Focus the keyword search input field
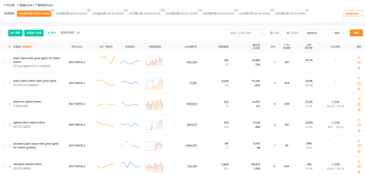This screenshot has height=175, width=365. (243, 33)
